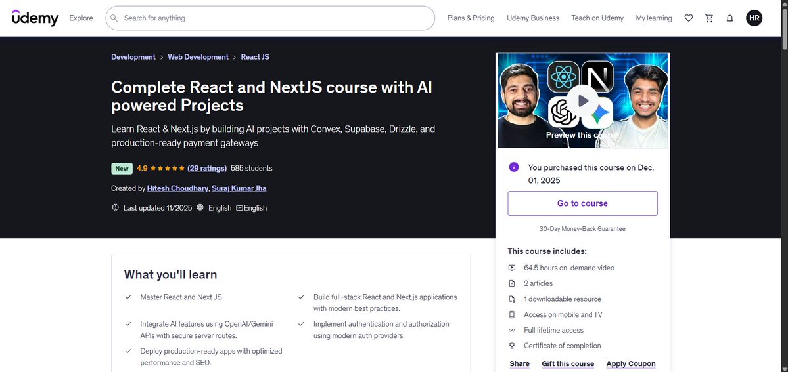The image size is (788, 372).
Task: Click the What you'll learn heading
Action: coord(170,275)
